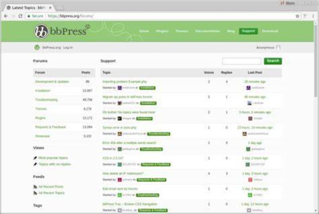Click starter avatar in Migrate wp posts topic
Screen dimensions: 319x214
(120, 103)
